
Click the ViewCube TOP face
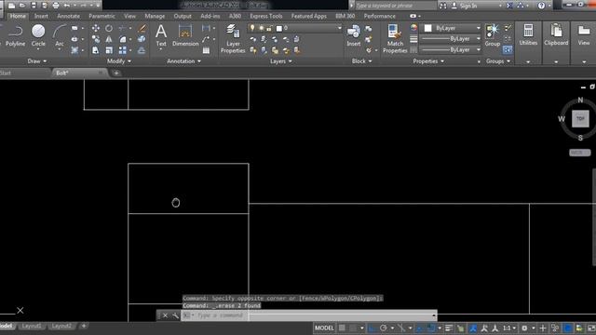pos(580,119)
